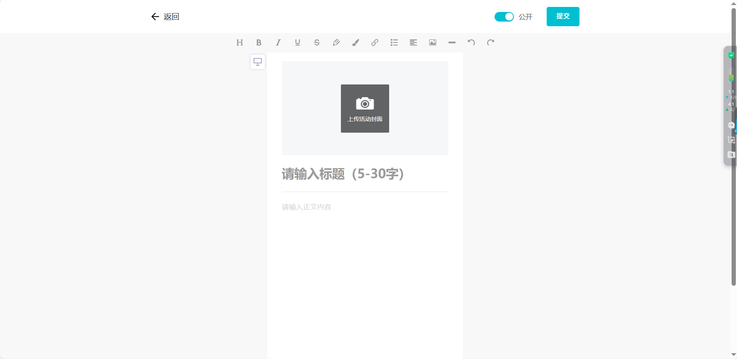
Task: Toggle Italic formatting icon
Action: [278, 42]
